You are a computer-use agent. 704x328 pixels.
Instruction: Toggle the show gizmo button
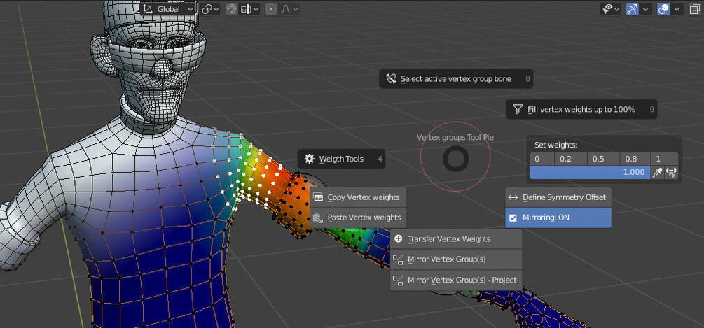point(632,9)
